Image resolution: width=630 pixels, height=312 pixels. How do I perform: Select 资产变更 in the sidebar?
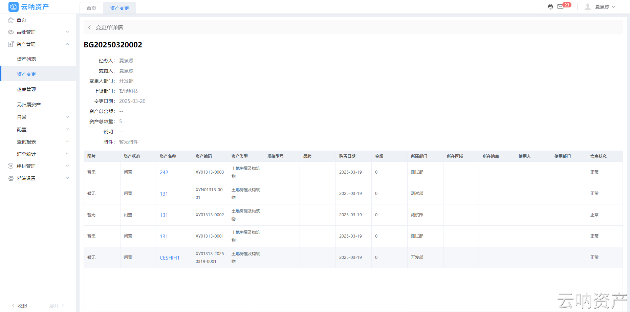38,74
